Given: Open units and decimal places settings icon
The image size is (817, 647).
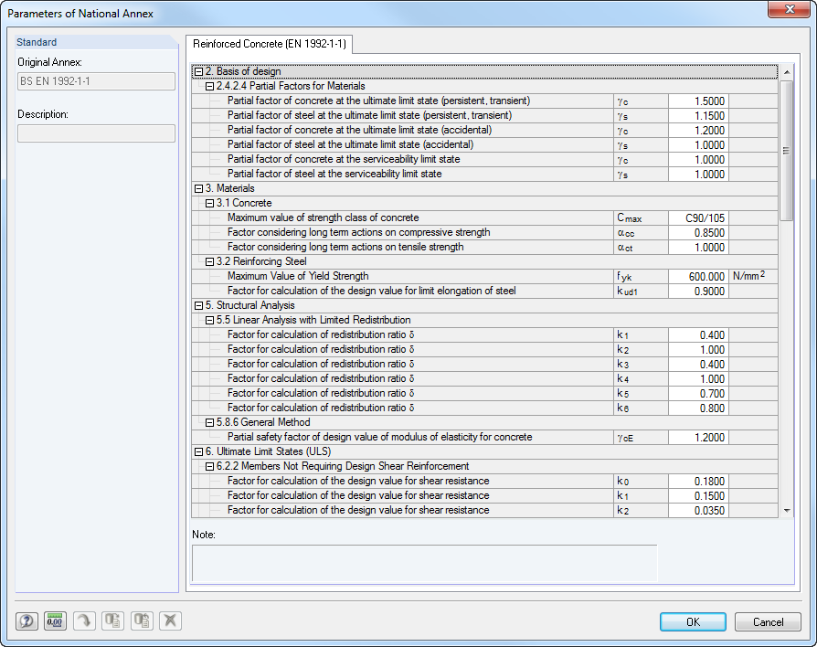Looking at the screenshot, I should pos(55,620).
